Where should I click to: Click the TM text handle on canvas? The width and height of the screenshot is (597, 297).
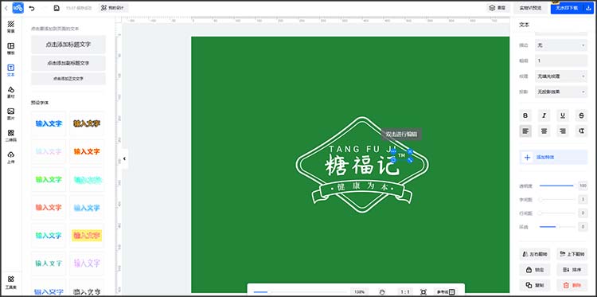pyautogui.click(x=402, y=156)
